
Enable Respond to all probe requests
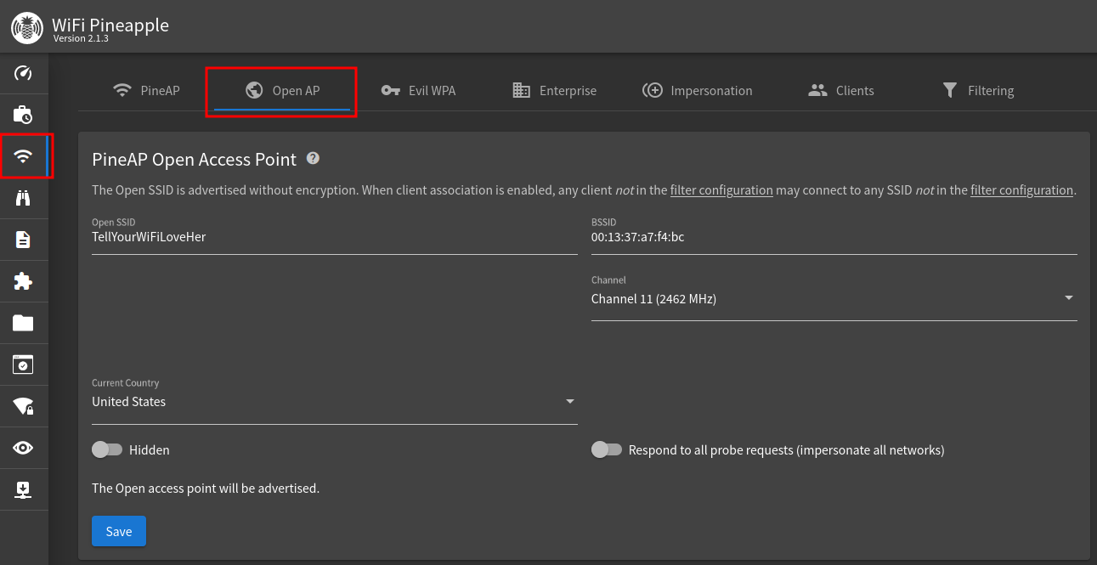click(x=607, y=450)
